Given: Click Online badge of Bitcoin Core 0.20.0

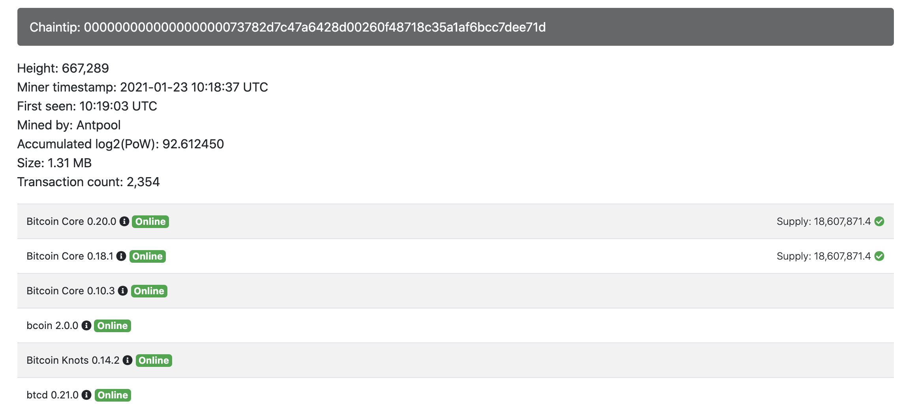Looking at the screenshot, I should click(x=150, y=222).
